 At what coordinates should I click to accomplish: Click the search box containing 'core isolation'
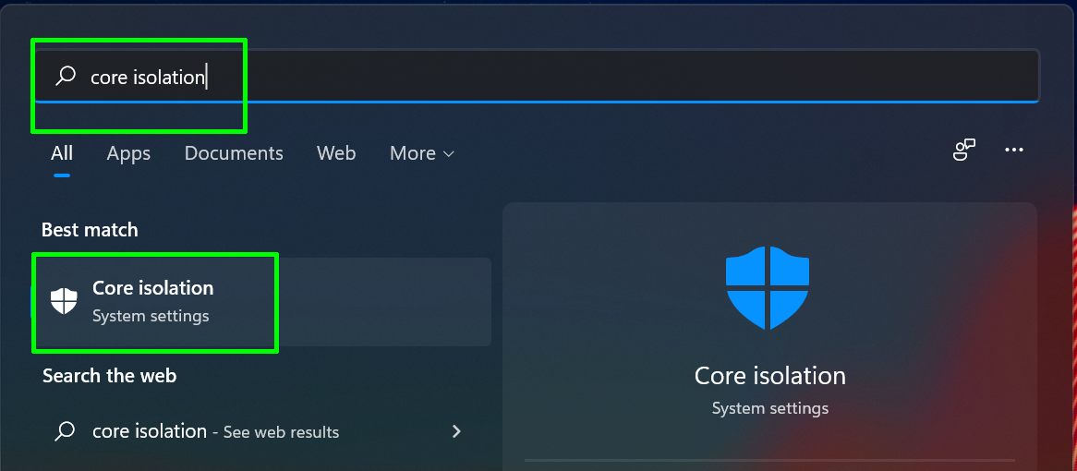coord(537,77)
